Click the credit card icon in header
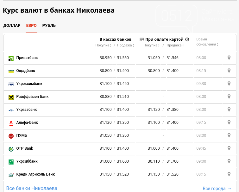The height and width of the screenshot is (192, 239). point(142,39)
